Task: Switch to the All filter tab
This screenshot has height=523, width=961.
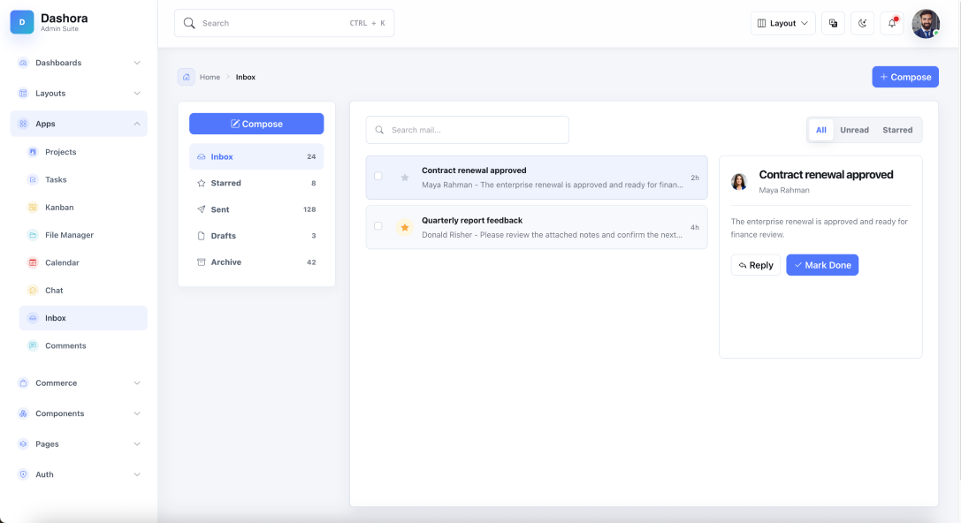Action: 820,130
